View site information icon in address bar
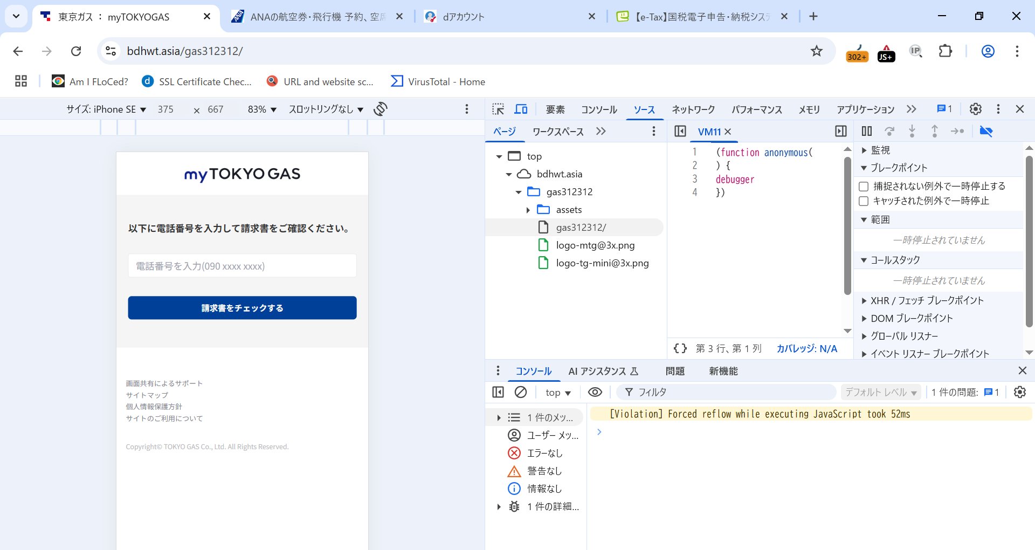Screen dimensions: 1035x550 pyautogui.click(x=111, y=51)
